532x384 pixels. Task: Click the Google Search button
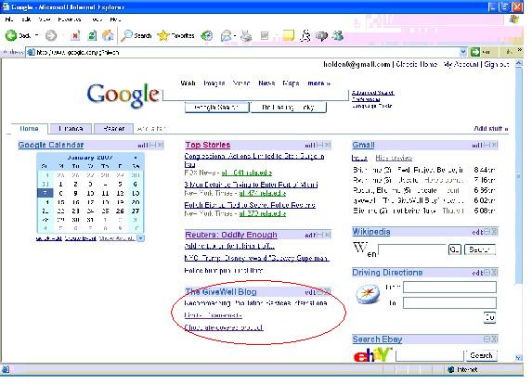click(x=217, y=108)
